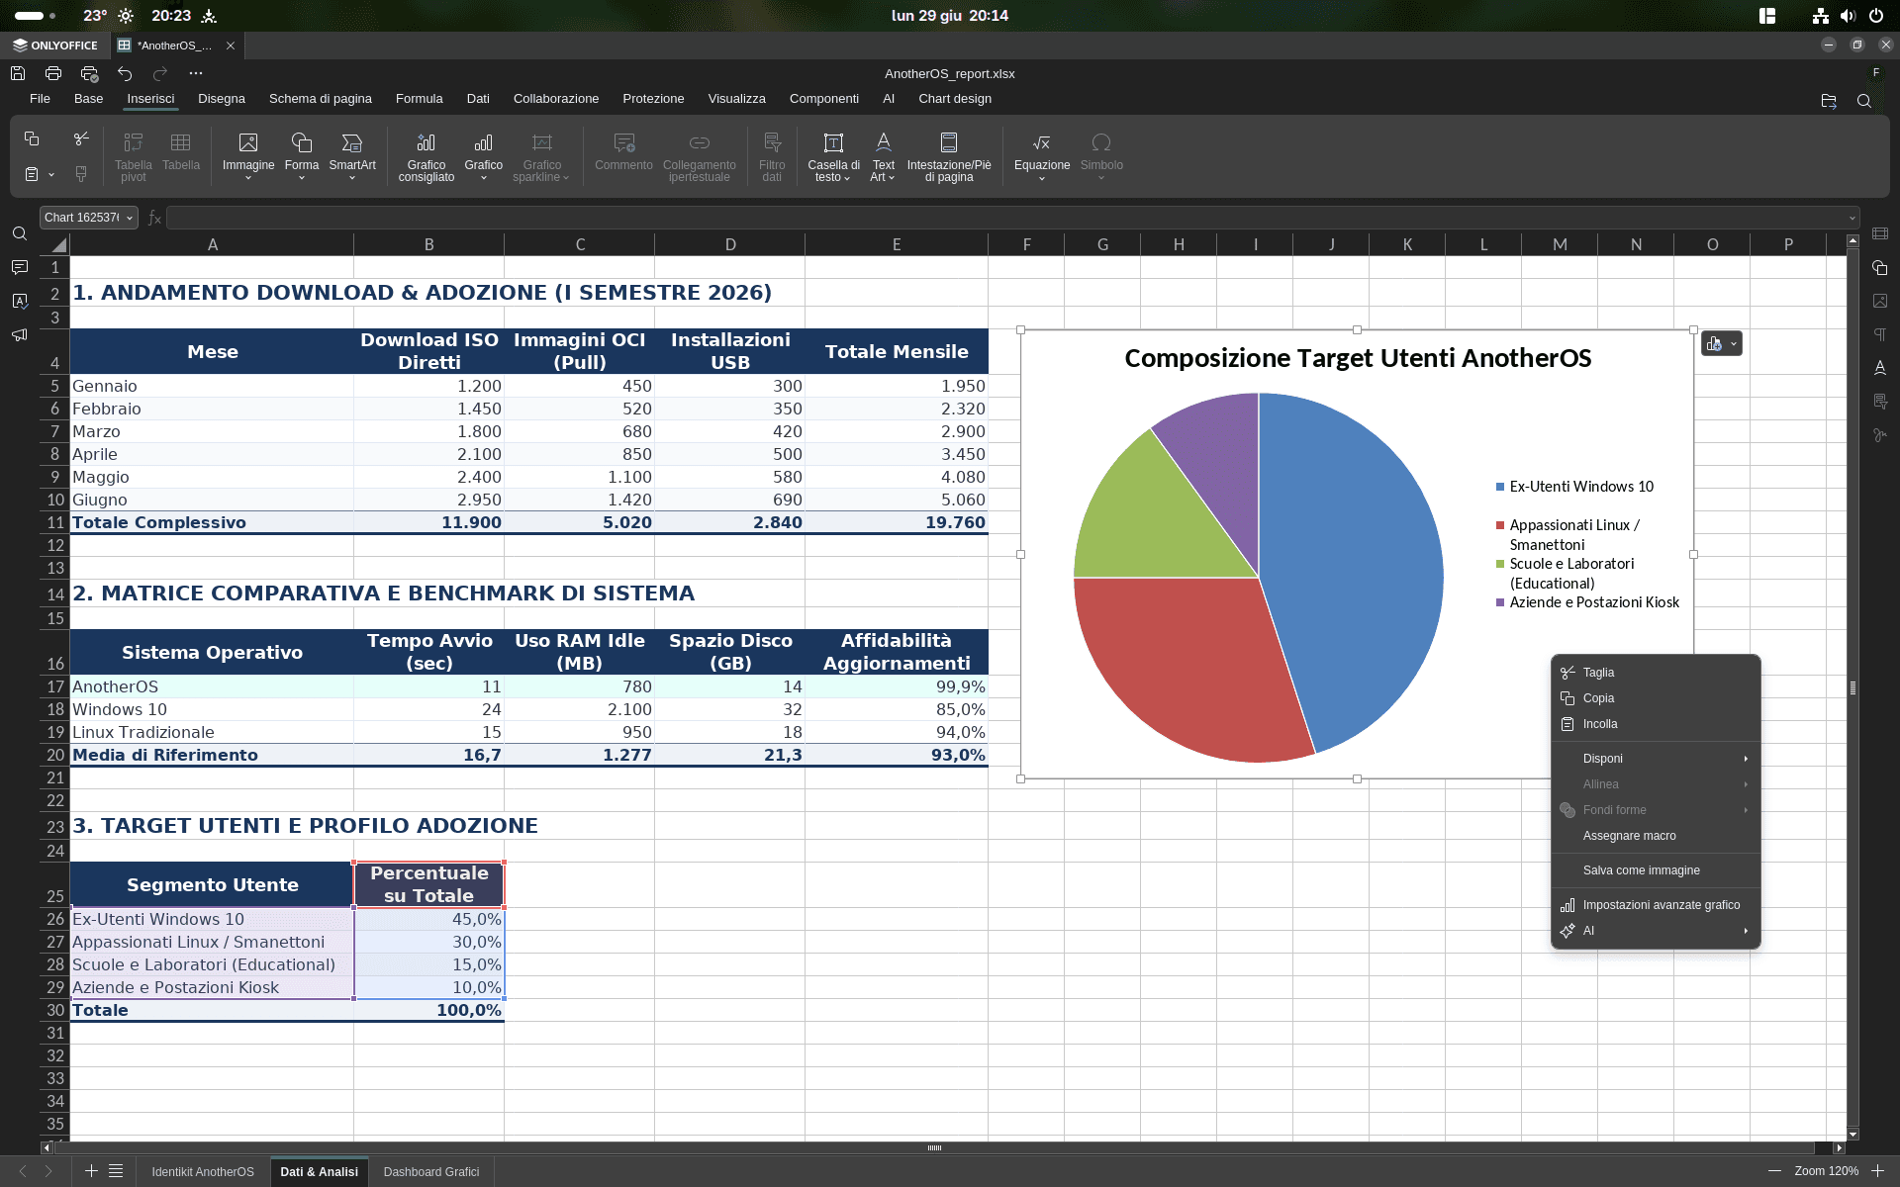Click the select all corner of the grid
The width and height of the screenshot is (1900, 1187).
click(x=54, y=244)
